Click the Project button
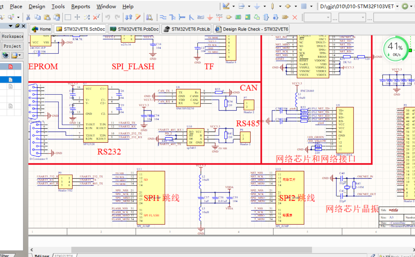 (x=12, y=46)
